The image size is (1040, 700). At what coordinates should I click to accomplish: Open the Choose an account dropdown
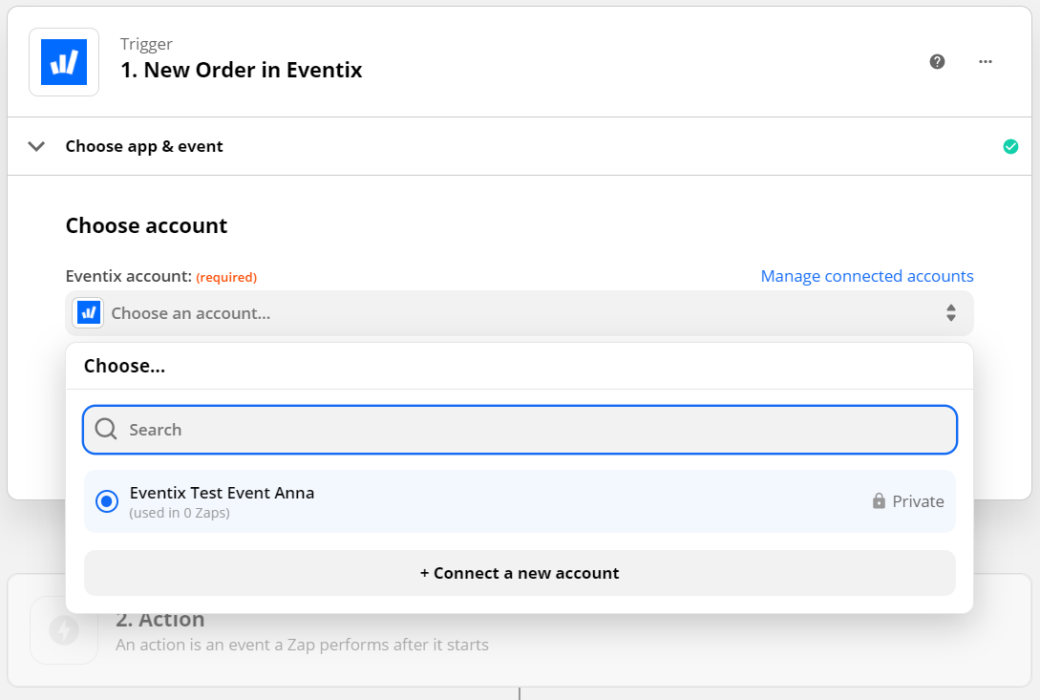(520, 313)
